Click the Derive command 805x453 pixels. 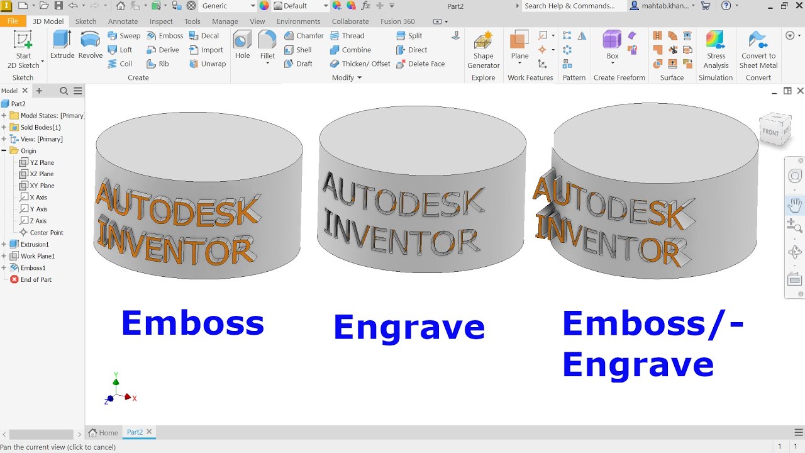point(163,50)
